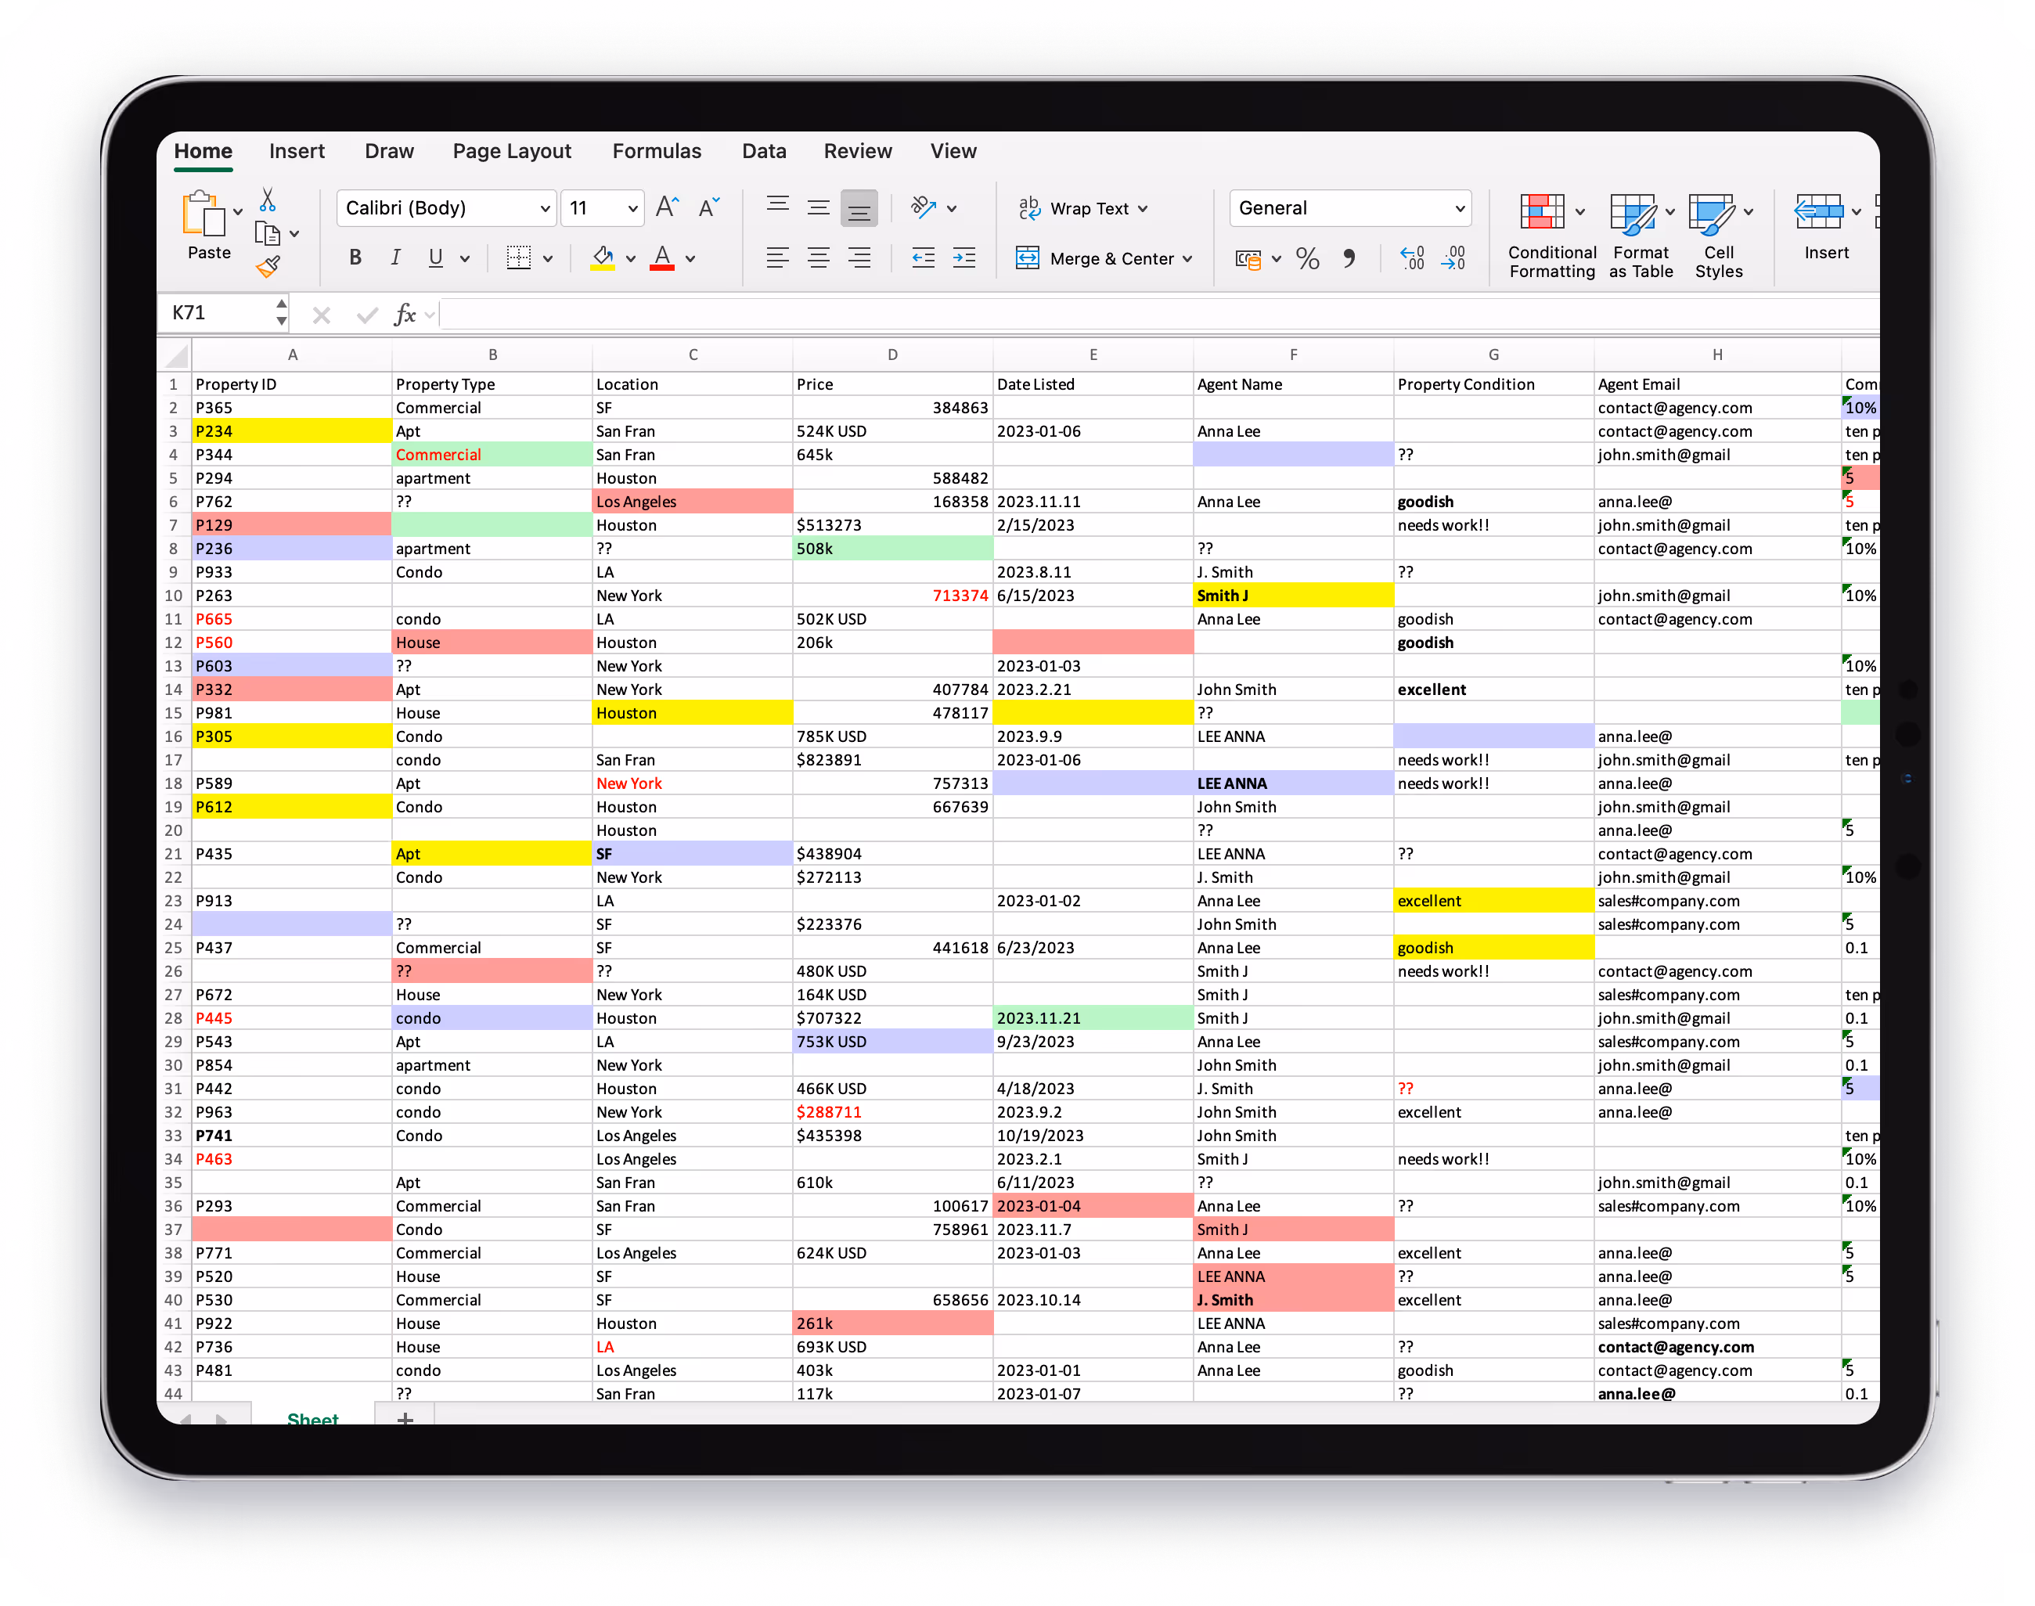Toggle Bold formatting
This screenshot has width=2035, height=1606.
click(x=355, y=257)
